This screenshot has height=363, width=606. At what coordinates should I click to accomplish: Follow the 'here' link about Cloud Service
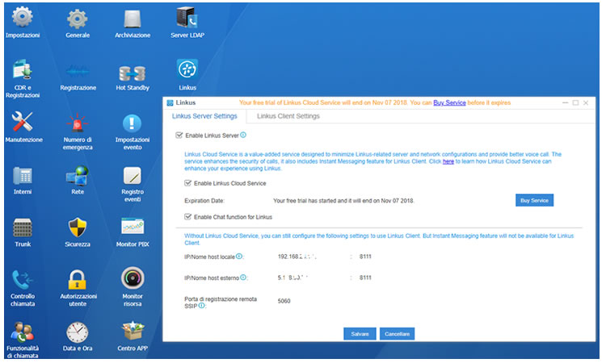tap(448, 161)
